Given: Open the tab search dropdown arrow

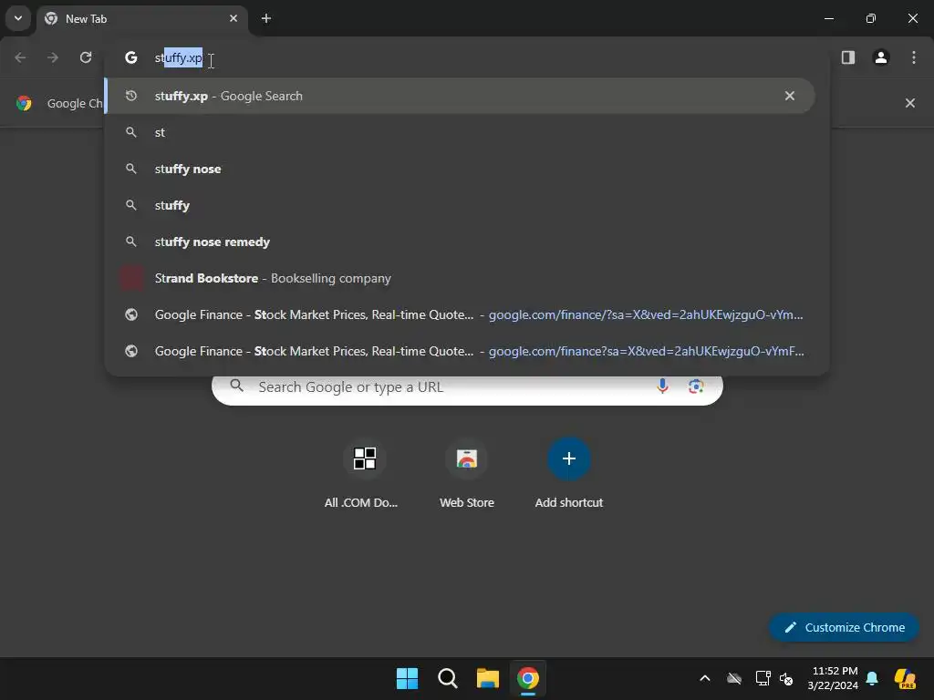Looking at the screenshot, I should (18, 18).
